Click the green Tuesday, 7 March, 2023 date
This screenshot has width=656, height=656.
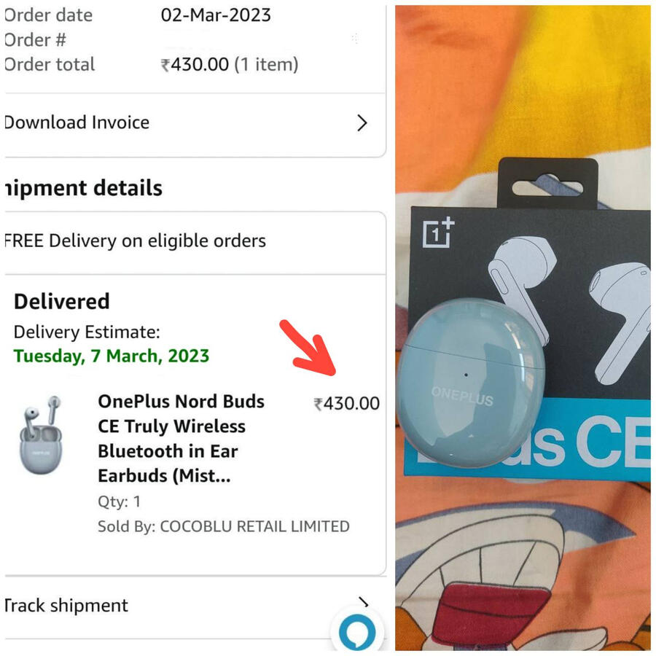click(112, 356)
